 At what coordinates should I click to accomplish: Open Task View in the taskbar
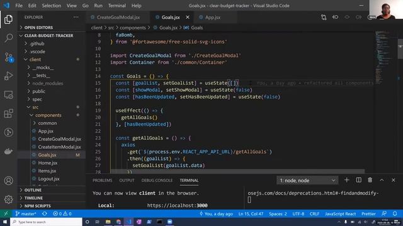[x=97, y=222]
